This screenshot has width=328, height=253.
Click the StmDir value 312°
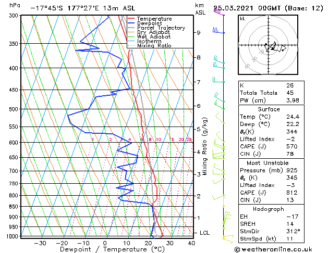293,231
